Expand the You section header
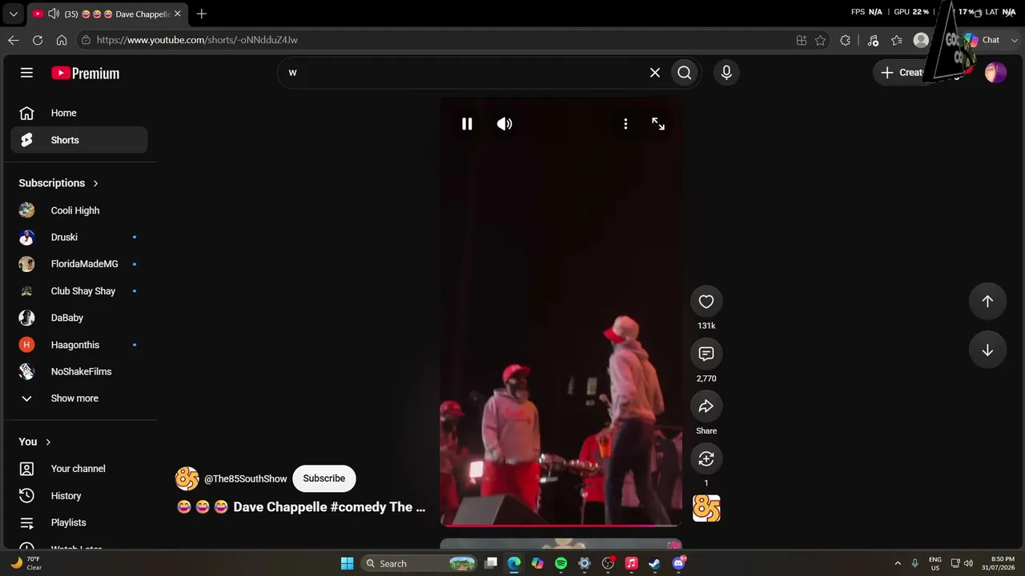This screenshot has height=576, width=1025. pos(35,442)
